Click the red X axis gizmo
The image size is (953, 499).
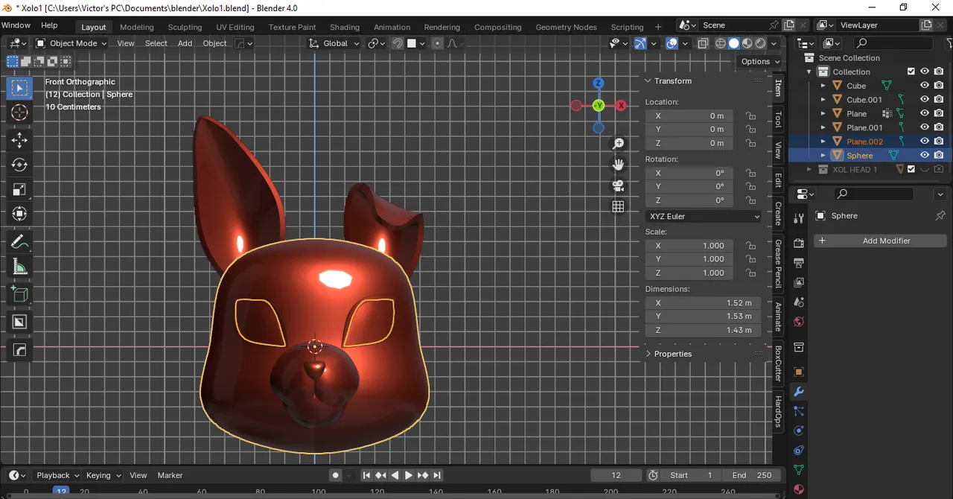pyautogui.click(x=621, y=106)
